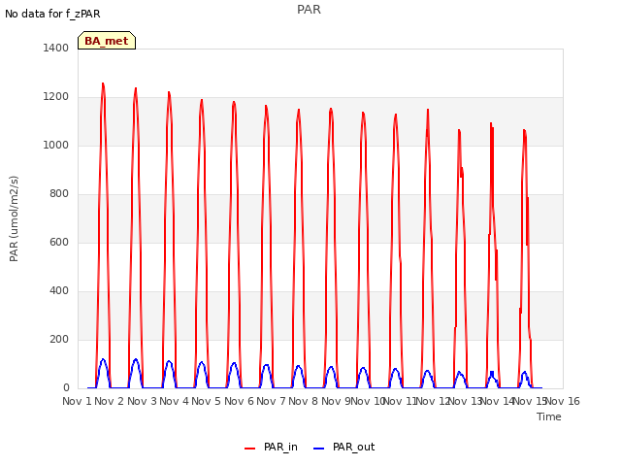Click the first red PAR_in peak near 1260
This screenshot has height=466, width=621.
coord(103,83)
